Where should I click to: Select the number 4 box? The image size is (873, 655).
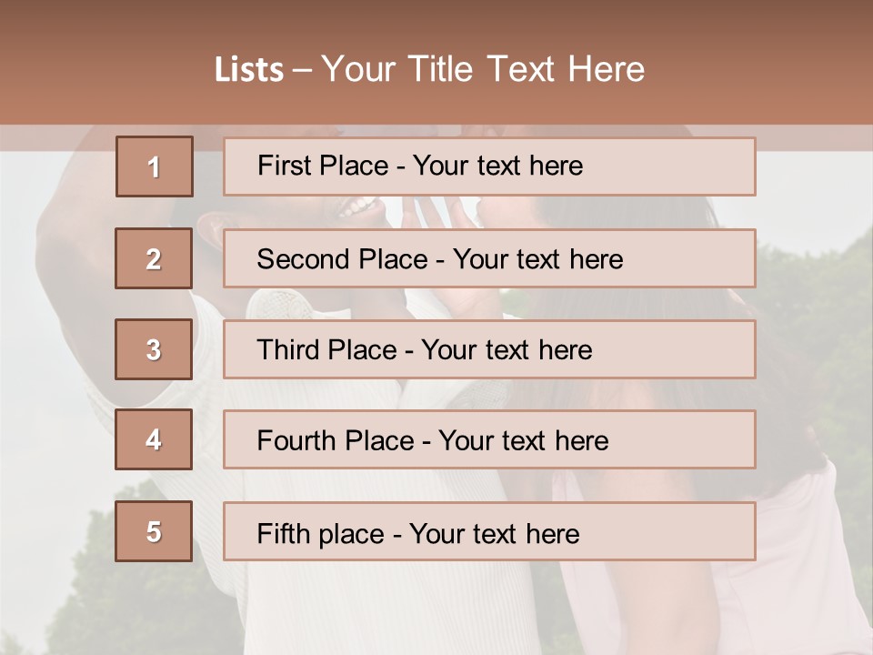(x=154, y=439)
